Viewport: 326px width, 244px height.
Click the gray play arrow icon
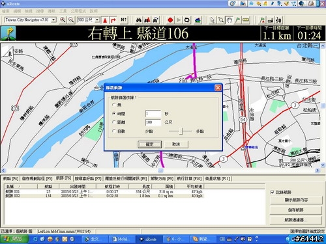[x=179, y=20]
